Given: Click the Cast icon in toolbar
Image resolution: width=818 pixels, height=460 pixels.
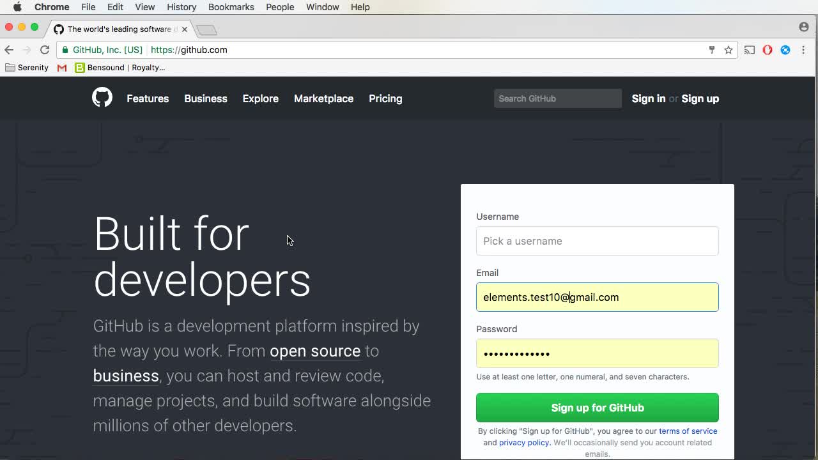Looking at the screenshot, I should [x=750, y=50].
